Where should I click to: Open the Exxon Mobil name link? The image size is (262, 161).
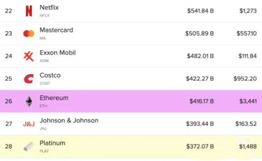(58, 53)
